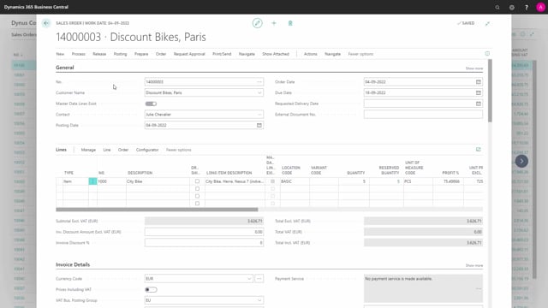Image resolution: width=548 pixels, height=308 pixels.
Task: Click the horizontal scrollbar under the lines grid
Action: click(x=157, y=210)
